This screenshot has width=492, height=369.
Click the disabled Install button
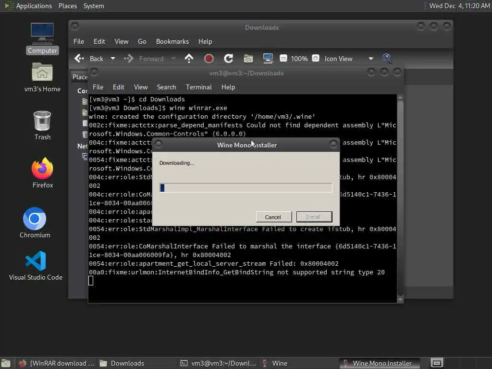pyautogui.click(x=314, y=217)
